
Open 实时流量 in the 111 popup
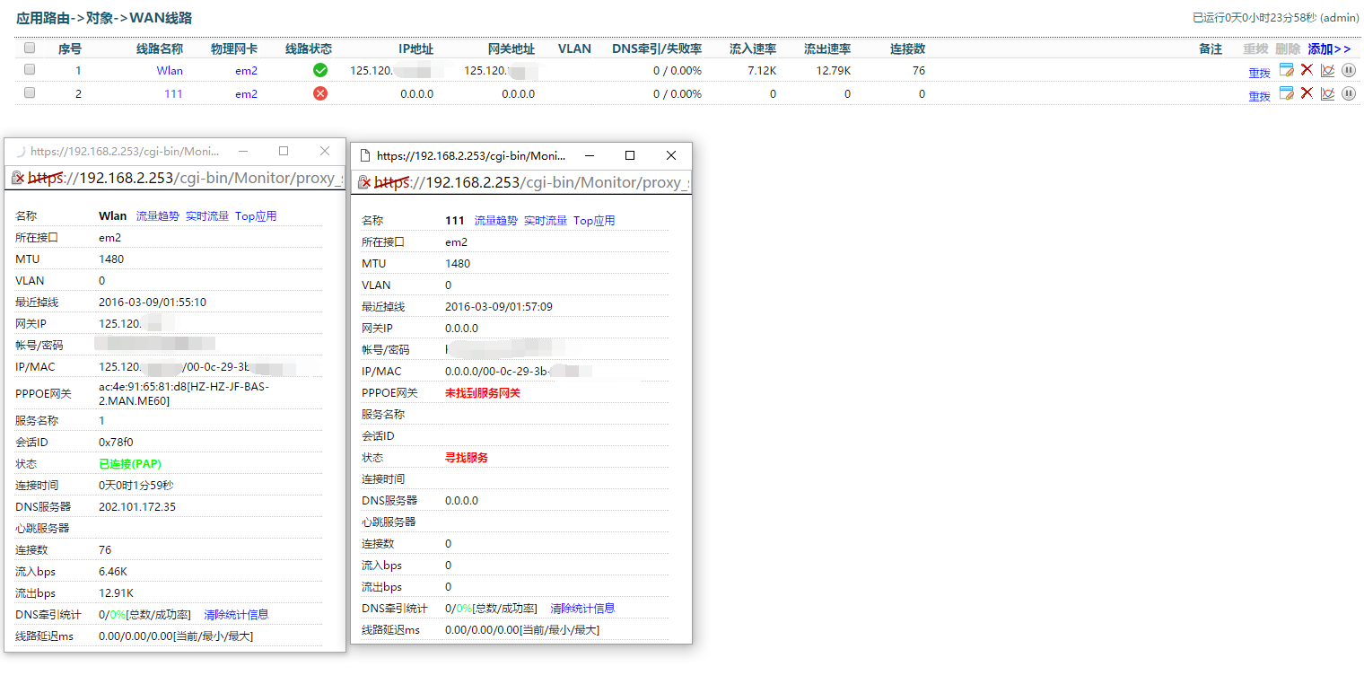(x=546, y=221)
